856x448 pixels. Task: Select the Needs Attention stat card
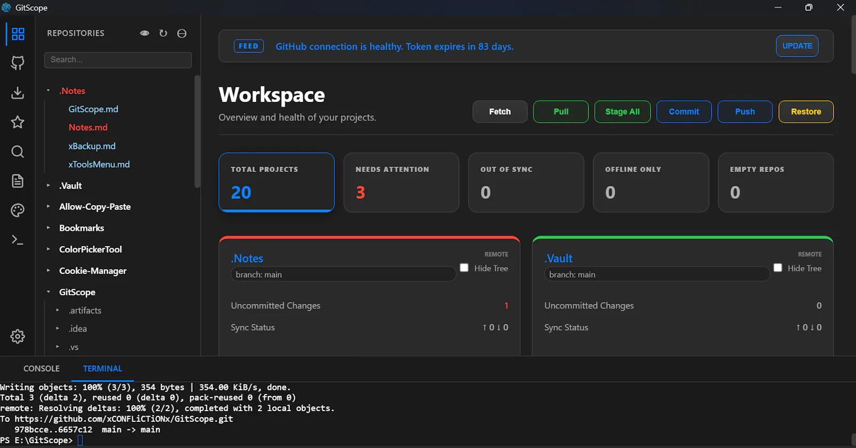[x=401, y=183]
